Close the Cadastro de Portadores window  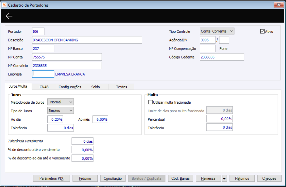279,5
